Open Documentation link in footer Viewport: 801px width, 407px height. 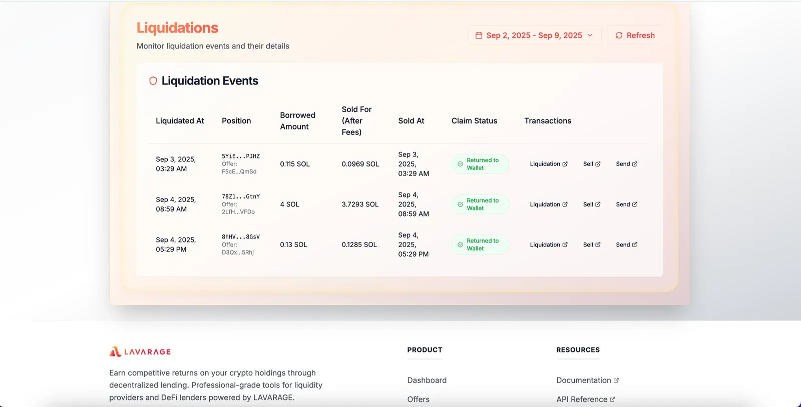[x=588, y=380]
